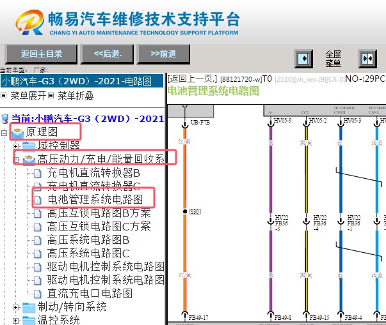Click the HV05-9 connector label
The image size is (386, 325).
click(x=282, y=120)
